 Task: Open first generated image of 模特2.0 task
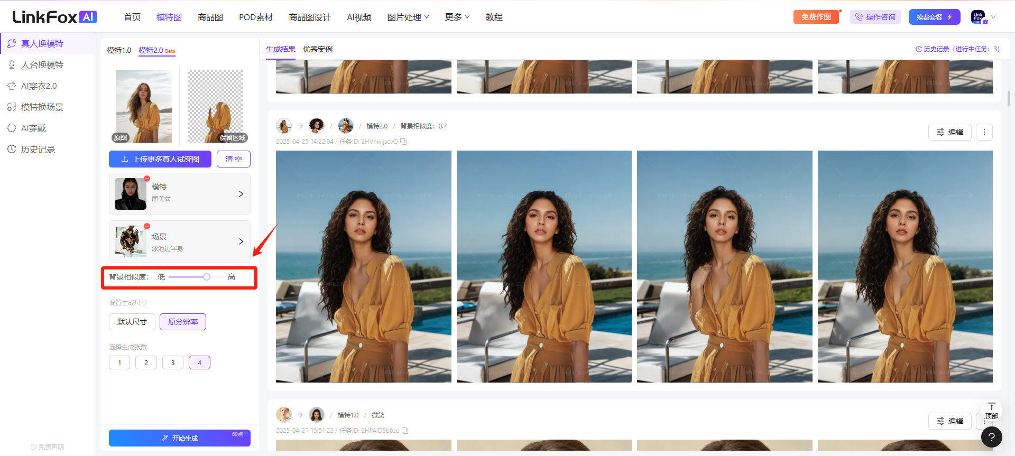click(x=364, y=266)
